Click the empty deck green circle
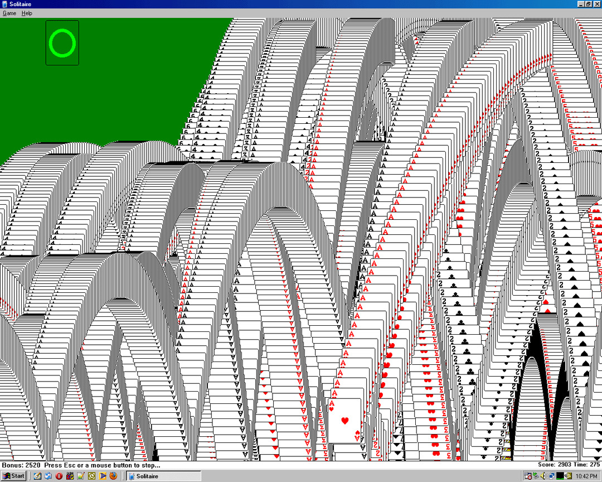The height and width of the screenshot is (482, 602). pos(62,43)
